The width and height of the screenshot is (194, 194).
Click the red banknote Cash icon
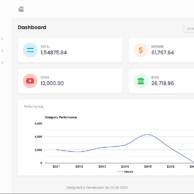[x=30, y=81]
